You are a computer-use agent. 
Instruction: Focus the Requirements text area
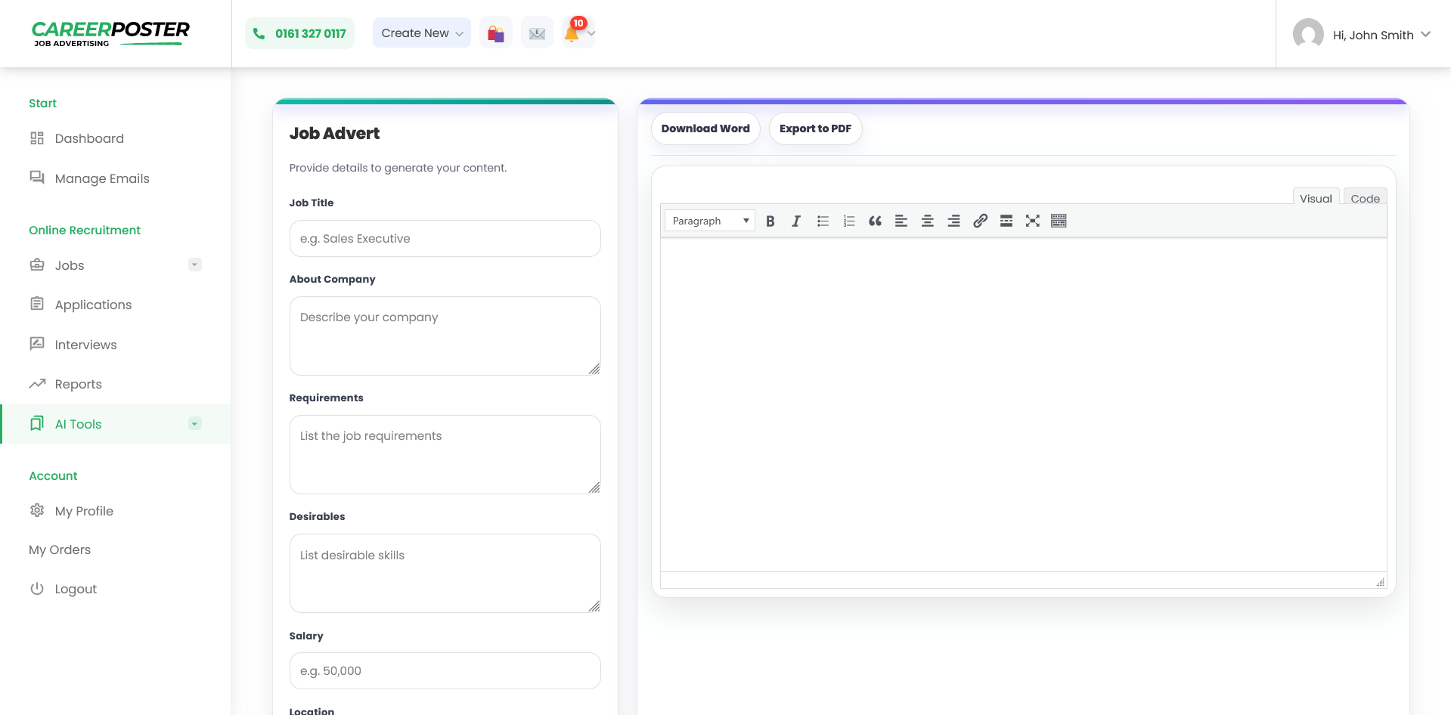445,454
